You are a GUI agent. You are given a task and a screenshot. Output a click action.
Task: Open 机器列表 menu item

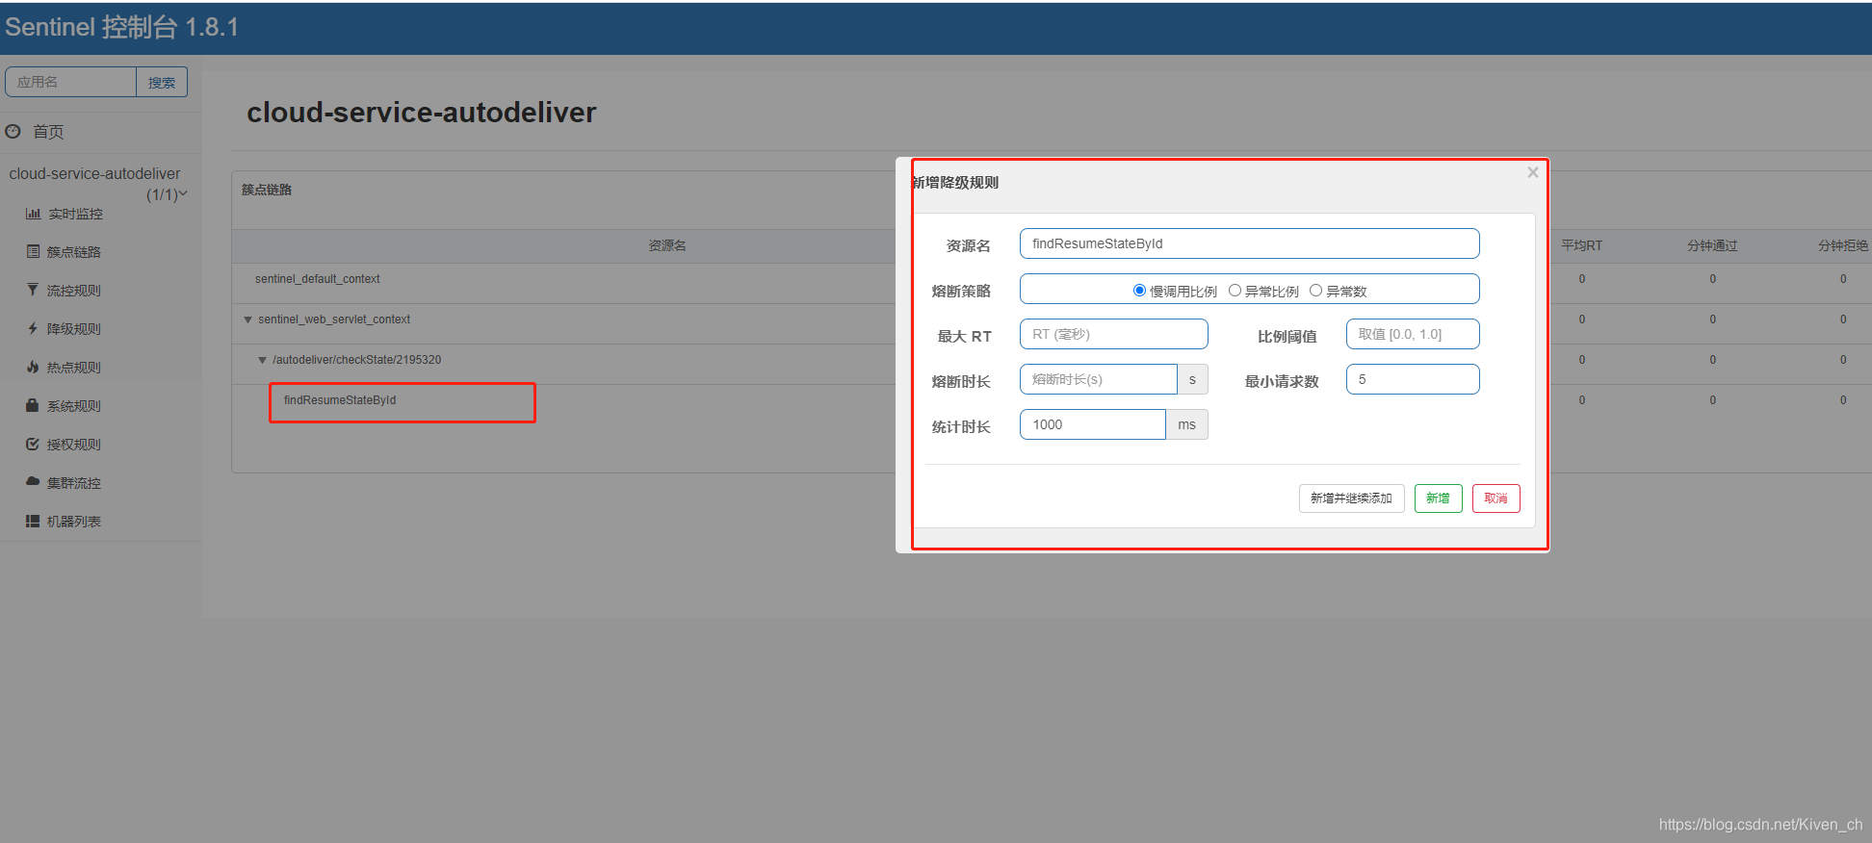point(74,522)
